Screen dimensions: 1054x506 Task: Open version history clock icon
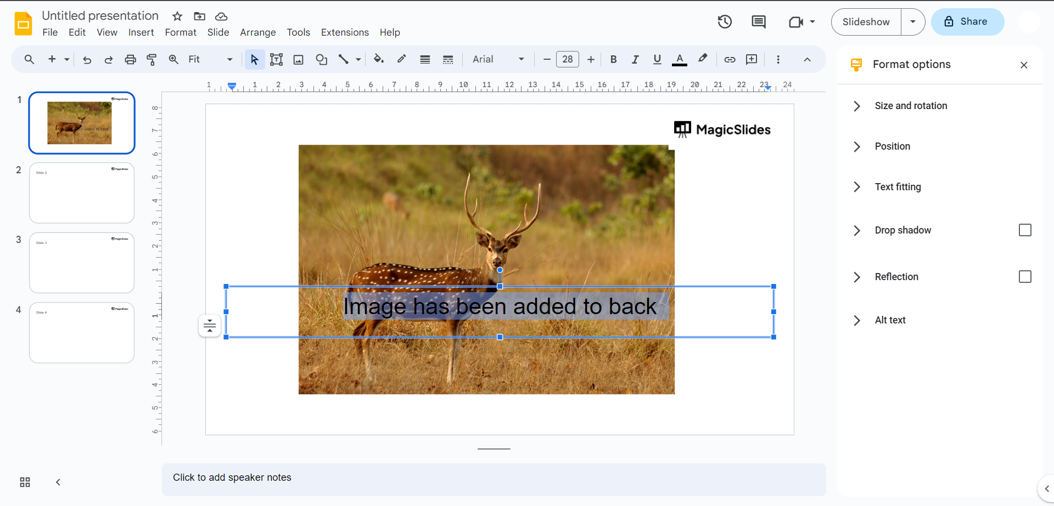click(725, 22)
